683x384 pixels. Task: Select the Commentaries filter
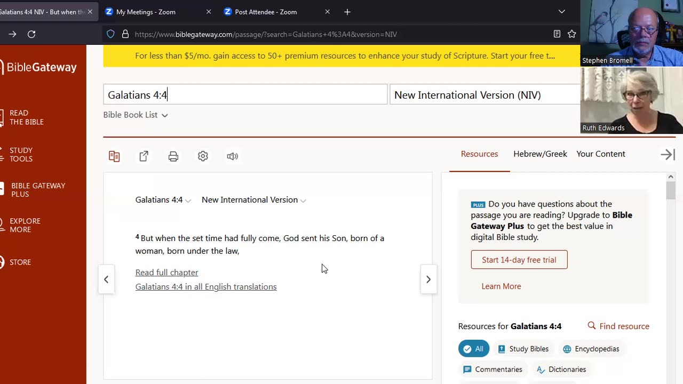(x=493, y=369)
